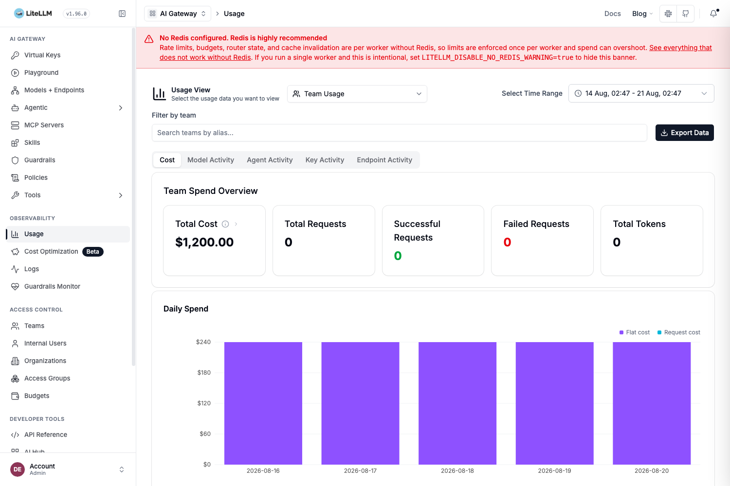
Task: Click the 2026-08-18 bar in Daily Spend chart
Action: click(457, 403)
